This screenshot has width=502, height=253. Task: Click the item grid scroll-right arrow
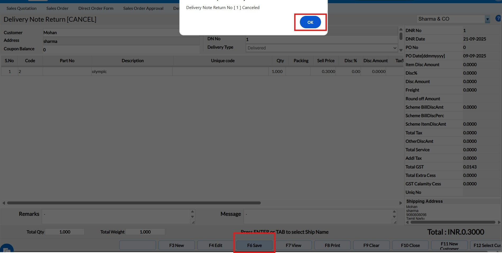coord(401,203)
